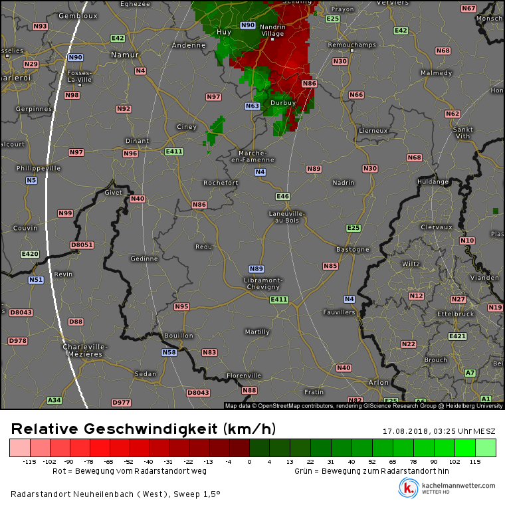
Task: Select the blue N51 road shield
Action: [36, 280]
